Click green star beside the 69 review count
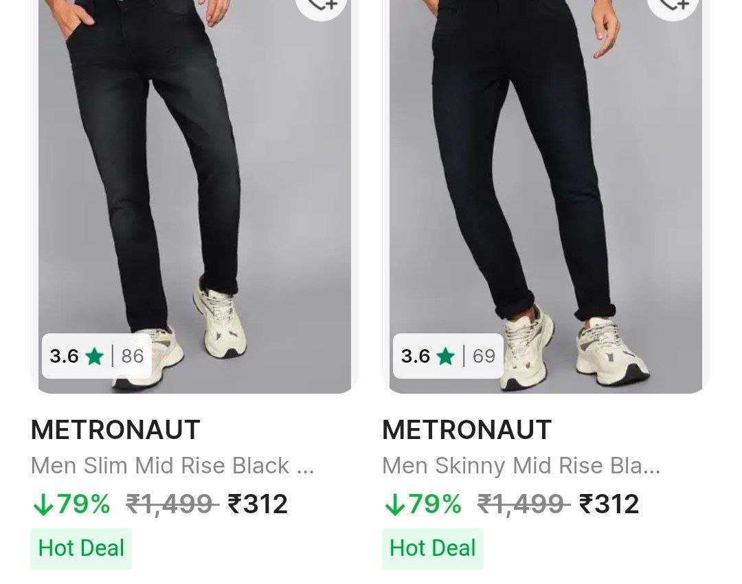The height and width of the screenshot is (584, 742). (x=446, y=356)
